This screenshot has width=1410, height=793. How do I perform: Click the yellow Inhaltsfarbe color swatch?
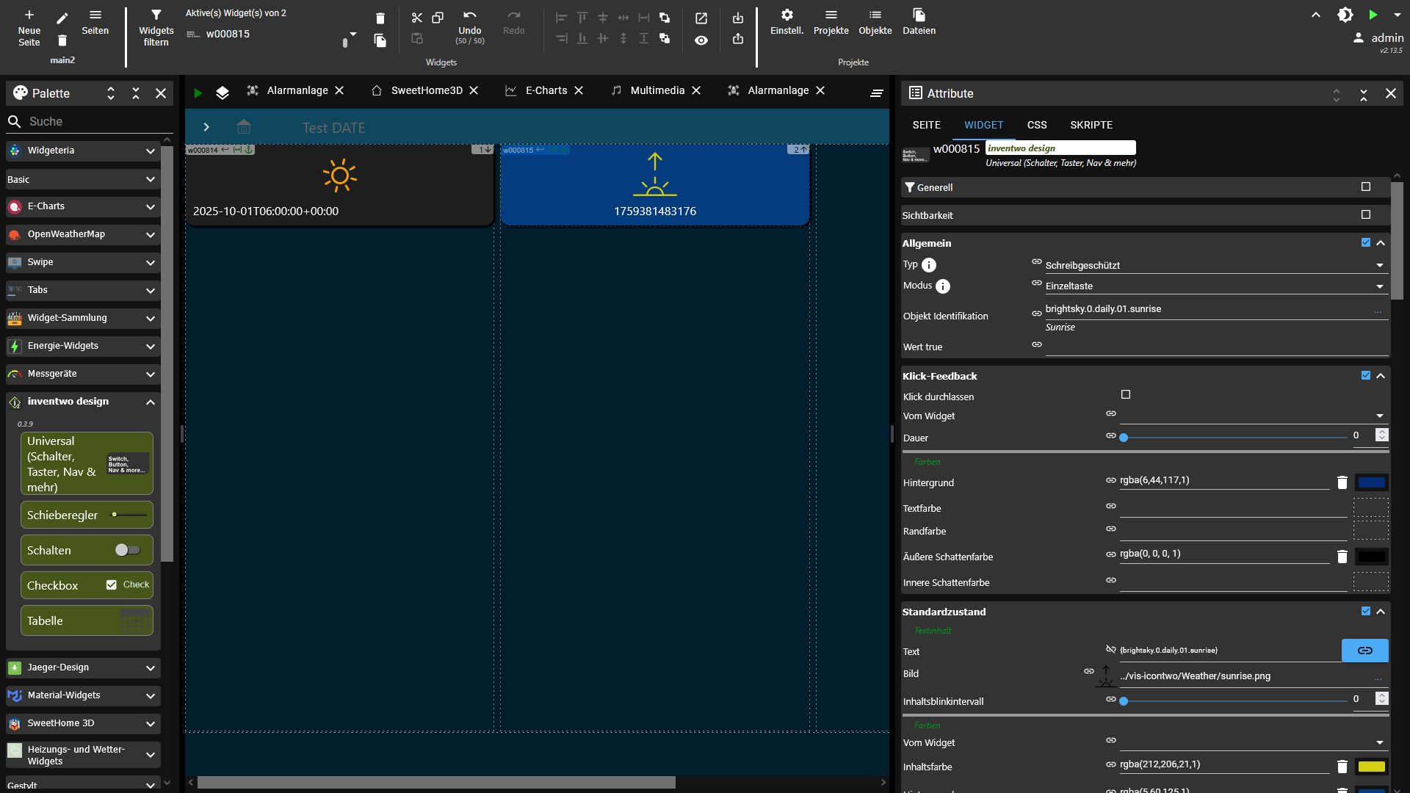tap(1371, 767)
